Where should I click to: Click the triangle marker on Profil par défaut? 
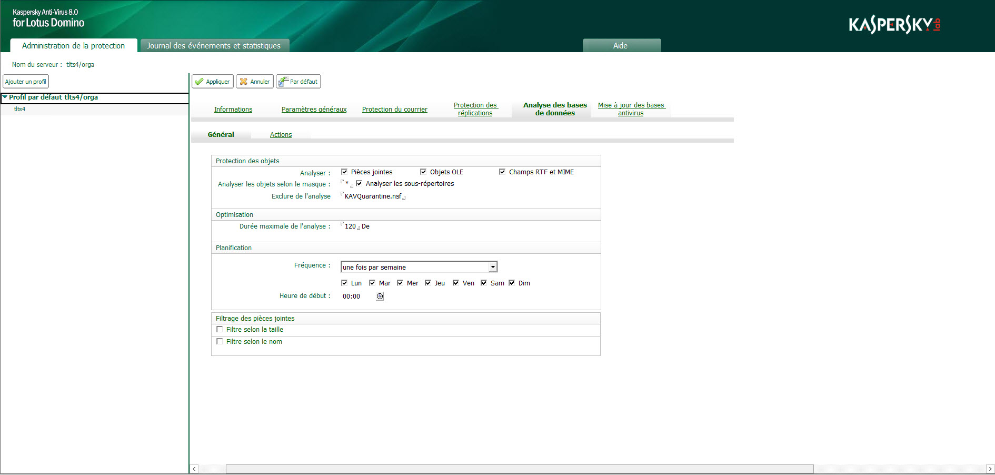tap(5, 97)
